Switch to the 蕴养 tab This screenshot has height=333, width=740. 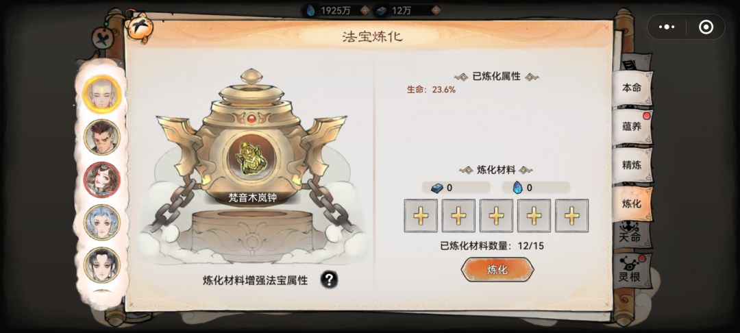tap(632, 126)
